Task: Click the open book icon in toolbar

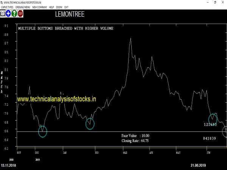Action: click(3, 14)
